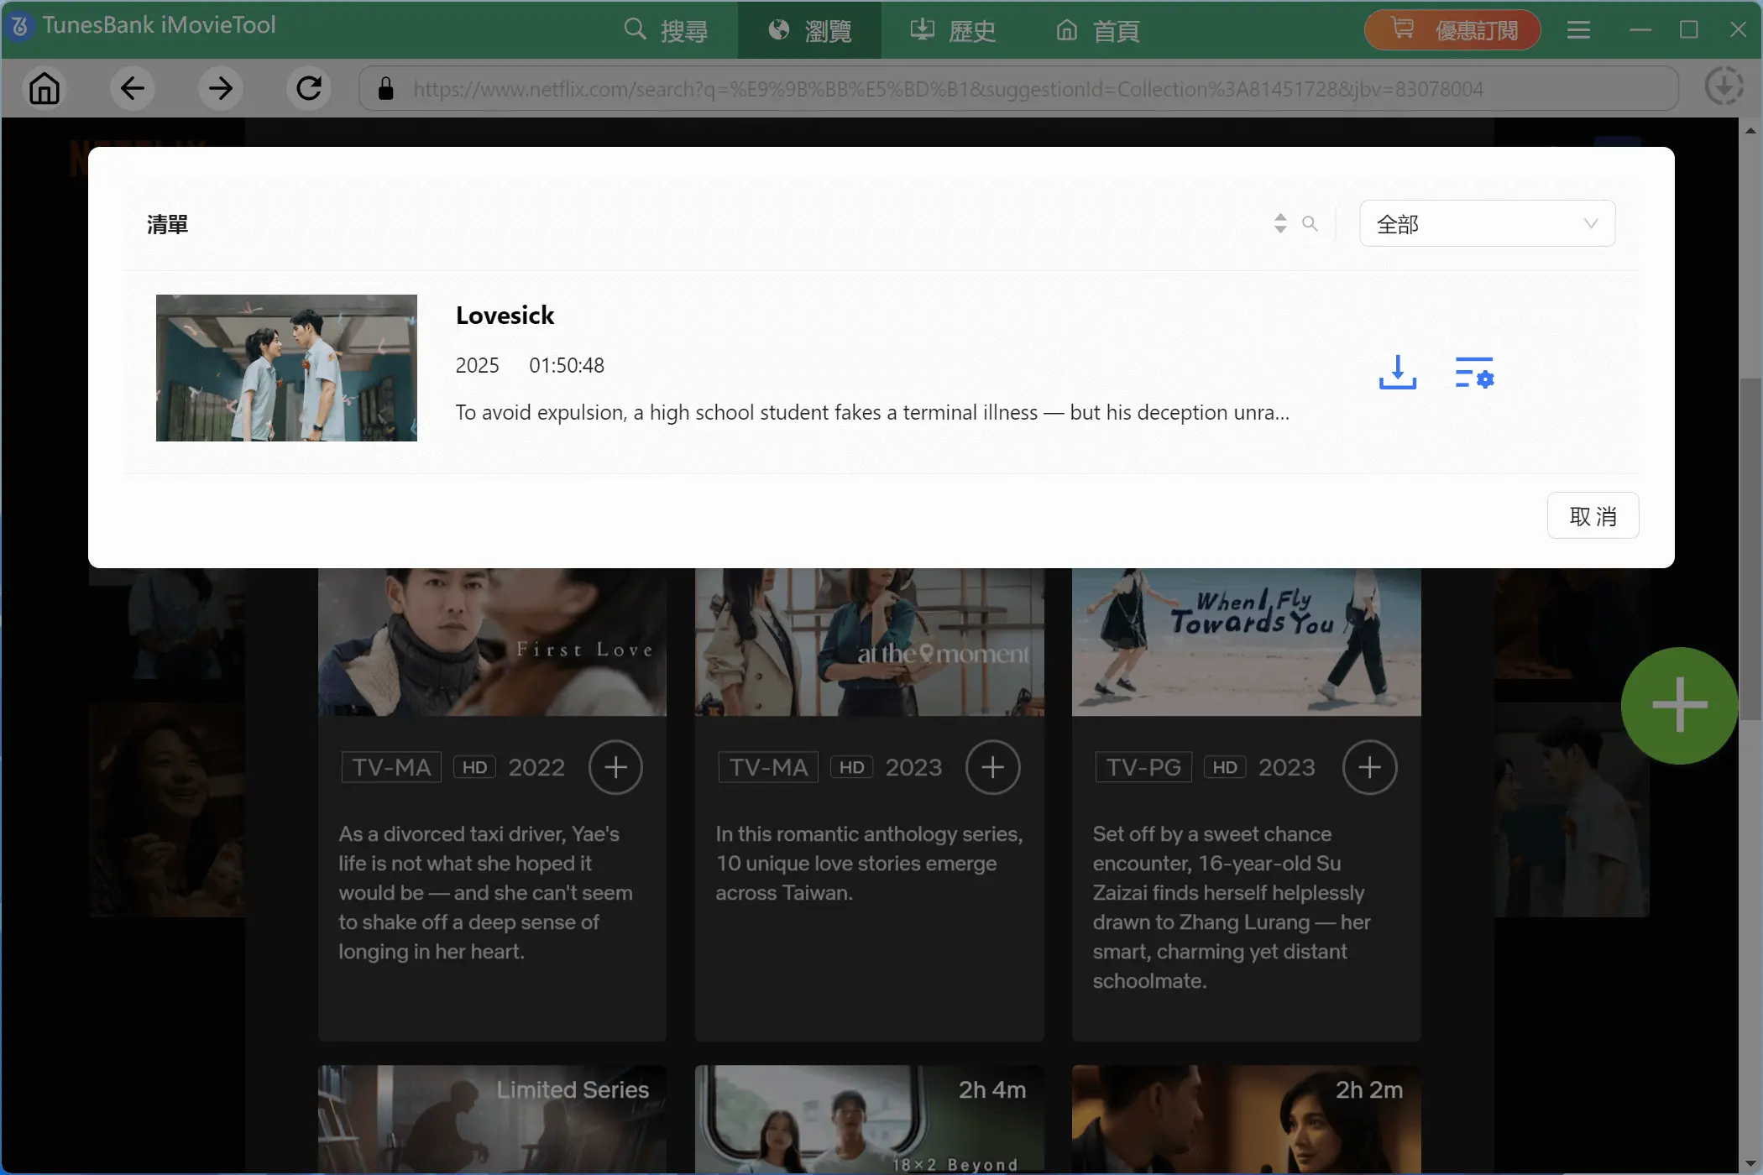Switch to the 搜尋 tab
The width and height of the screenshot is (1763, 1175).
(665, 30)
